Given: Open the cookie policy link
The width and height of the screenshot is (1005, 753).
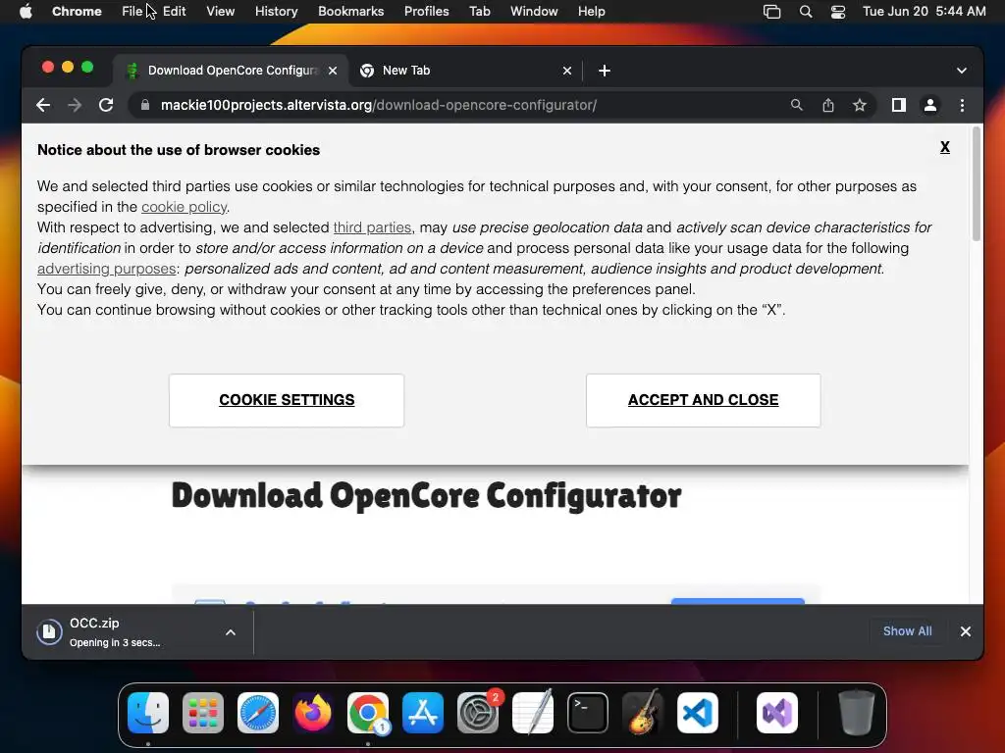Looking at the screenshot, I should (184, 207).
